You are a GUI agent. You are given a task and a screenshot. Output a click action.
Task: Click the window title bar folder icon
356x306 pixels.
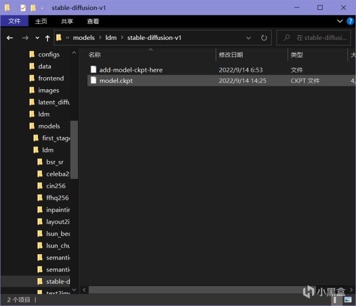pyautogui.click(x=7, y=8)
